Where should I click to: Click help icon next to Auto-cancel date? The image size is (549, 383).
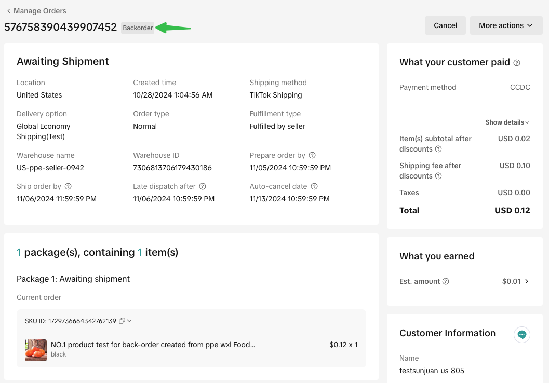click(x=314, y=186)
